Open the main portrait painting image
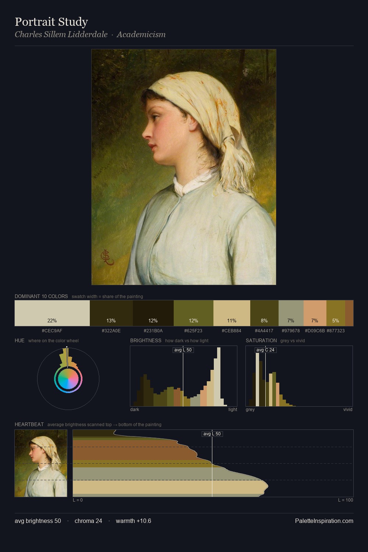 (x=184, y=167)
